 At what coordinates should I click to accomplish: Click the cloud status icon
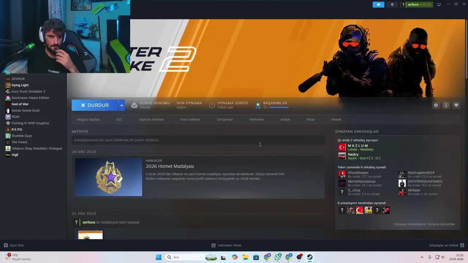[134, 105]
